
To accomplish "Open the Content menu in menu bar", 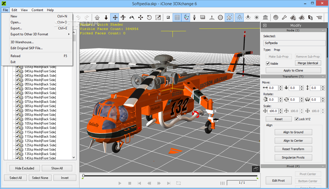I will tap(37, 10).
